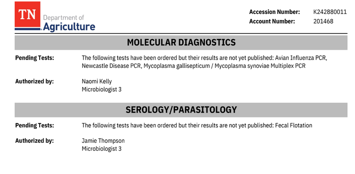This screenshot has height=174, width=355.
Task: Select the Accession Number label
Action: click(x=274, y=12)
